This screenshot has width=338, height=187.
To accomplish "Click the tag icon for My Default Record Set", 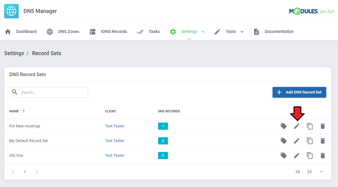I will pyautogui.click(x=284, y=141).
